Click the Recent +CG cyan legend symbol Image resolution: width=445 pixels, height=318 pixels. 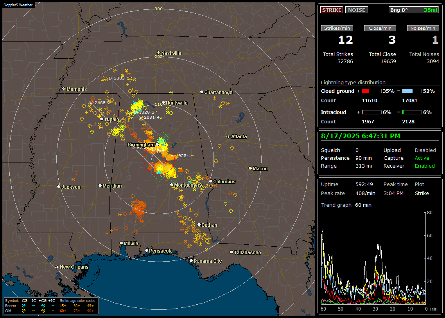point(43,306)
